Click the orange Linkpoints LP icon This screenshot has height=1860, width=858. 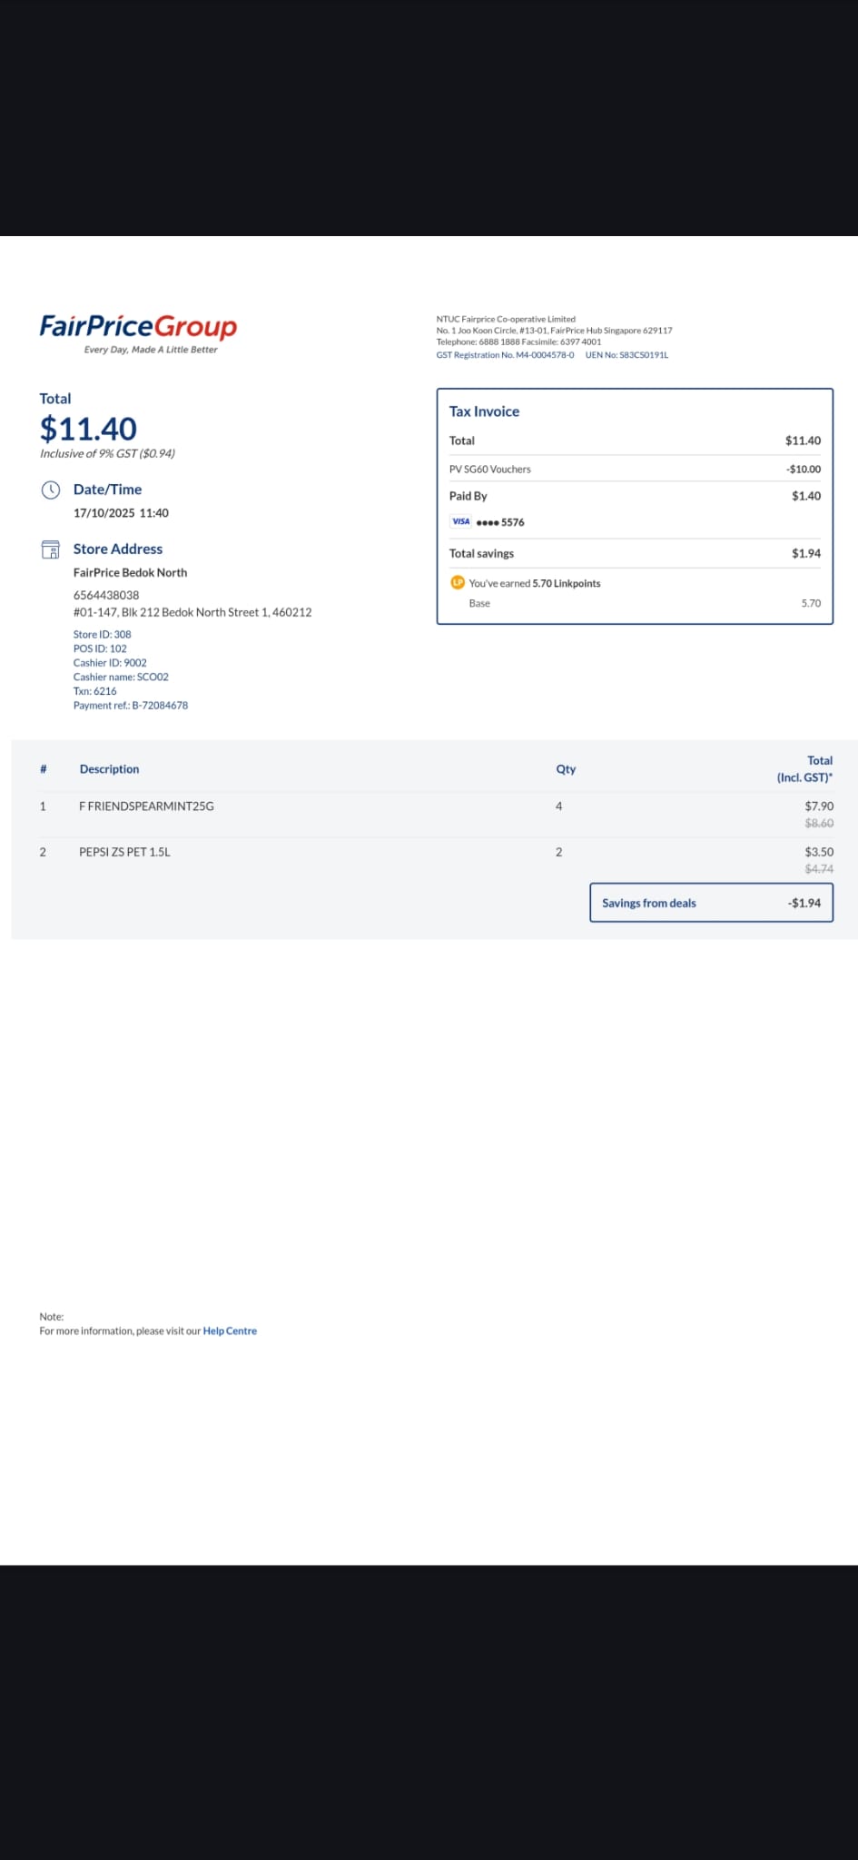coord(458,582)
